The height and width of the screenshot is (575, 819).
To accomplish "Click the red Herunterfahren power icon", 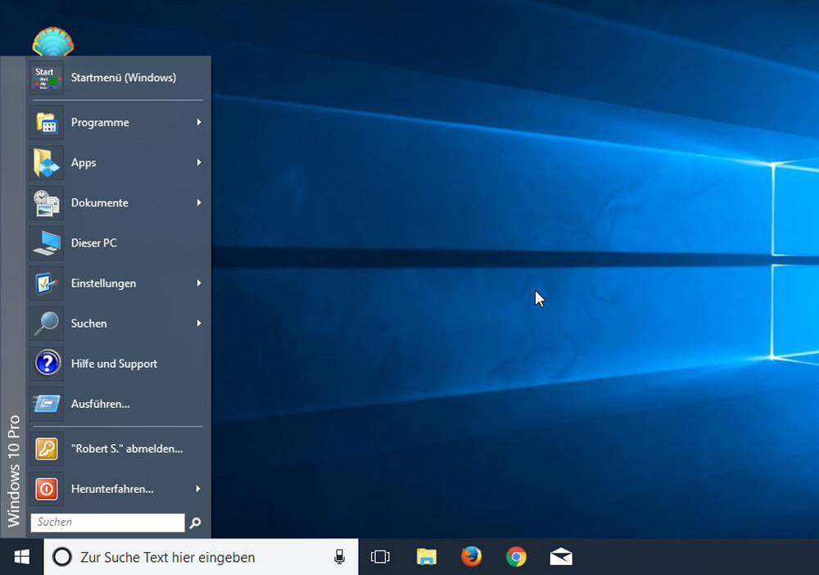I will tap(47, 489).
